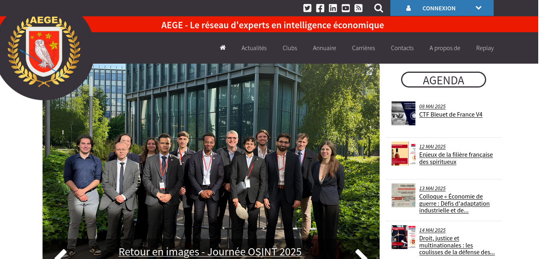Show the previous carousel slide
This screenshot has width=543, height=259.
coord(60,254)
